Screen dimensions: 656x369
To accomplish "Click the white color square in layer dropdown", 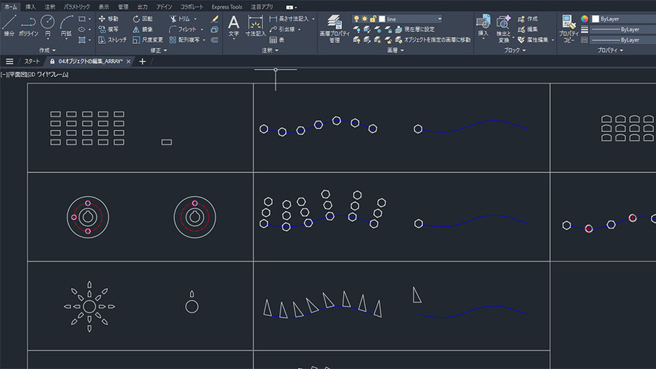I will click(382, 19).
